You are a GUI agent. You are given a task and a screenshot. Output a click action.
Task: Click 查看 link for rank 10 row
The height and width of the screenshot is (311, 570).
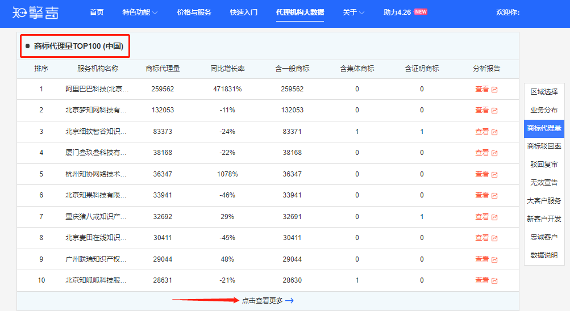tap(482, 280)
